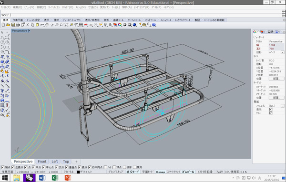286x182 pixels.
Task: Click the Check objects checkmark icon
Action: pos(7,110)
